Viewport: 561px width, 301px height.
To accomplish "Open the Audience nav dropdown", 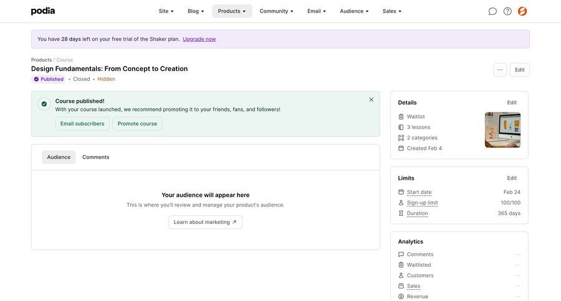I will (x=354, y=11).
